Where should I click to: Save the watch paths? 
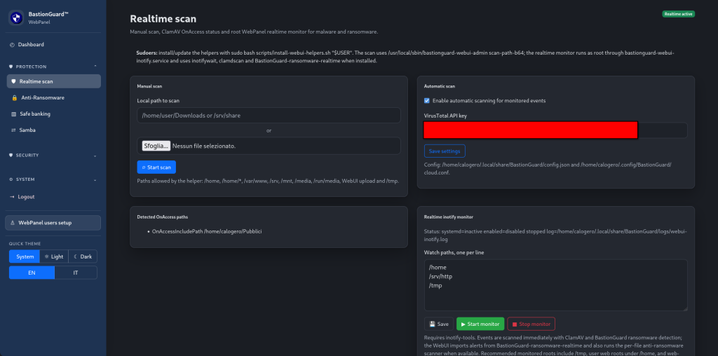point(439,324)
